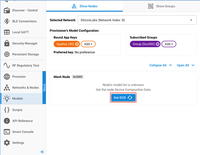
Task: Click the Get DCD button
Action: (123, 97)
